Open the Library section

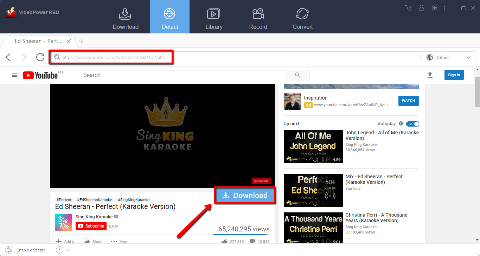(214, 17)
